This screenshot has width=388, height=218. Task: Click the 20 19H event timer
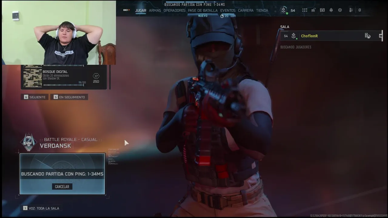click(228, 16)
